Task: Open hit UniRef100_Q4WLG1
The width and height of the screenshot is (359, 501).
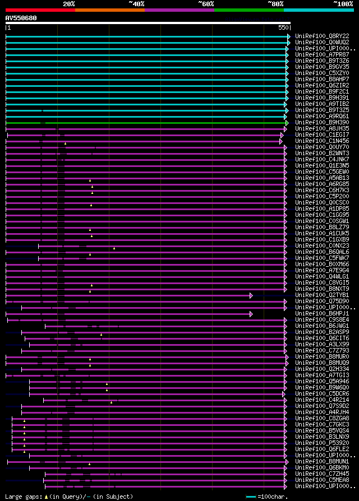Action: pyautogui.click(x=322, y=277)
